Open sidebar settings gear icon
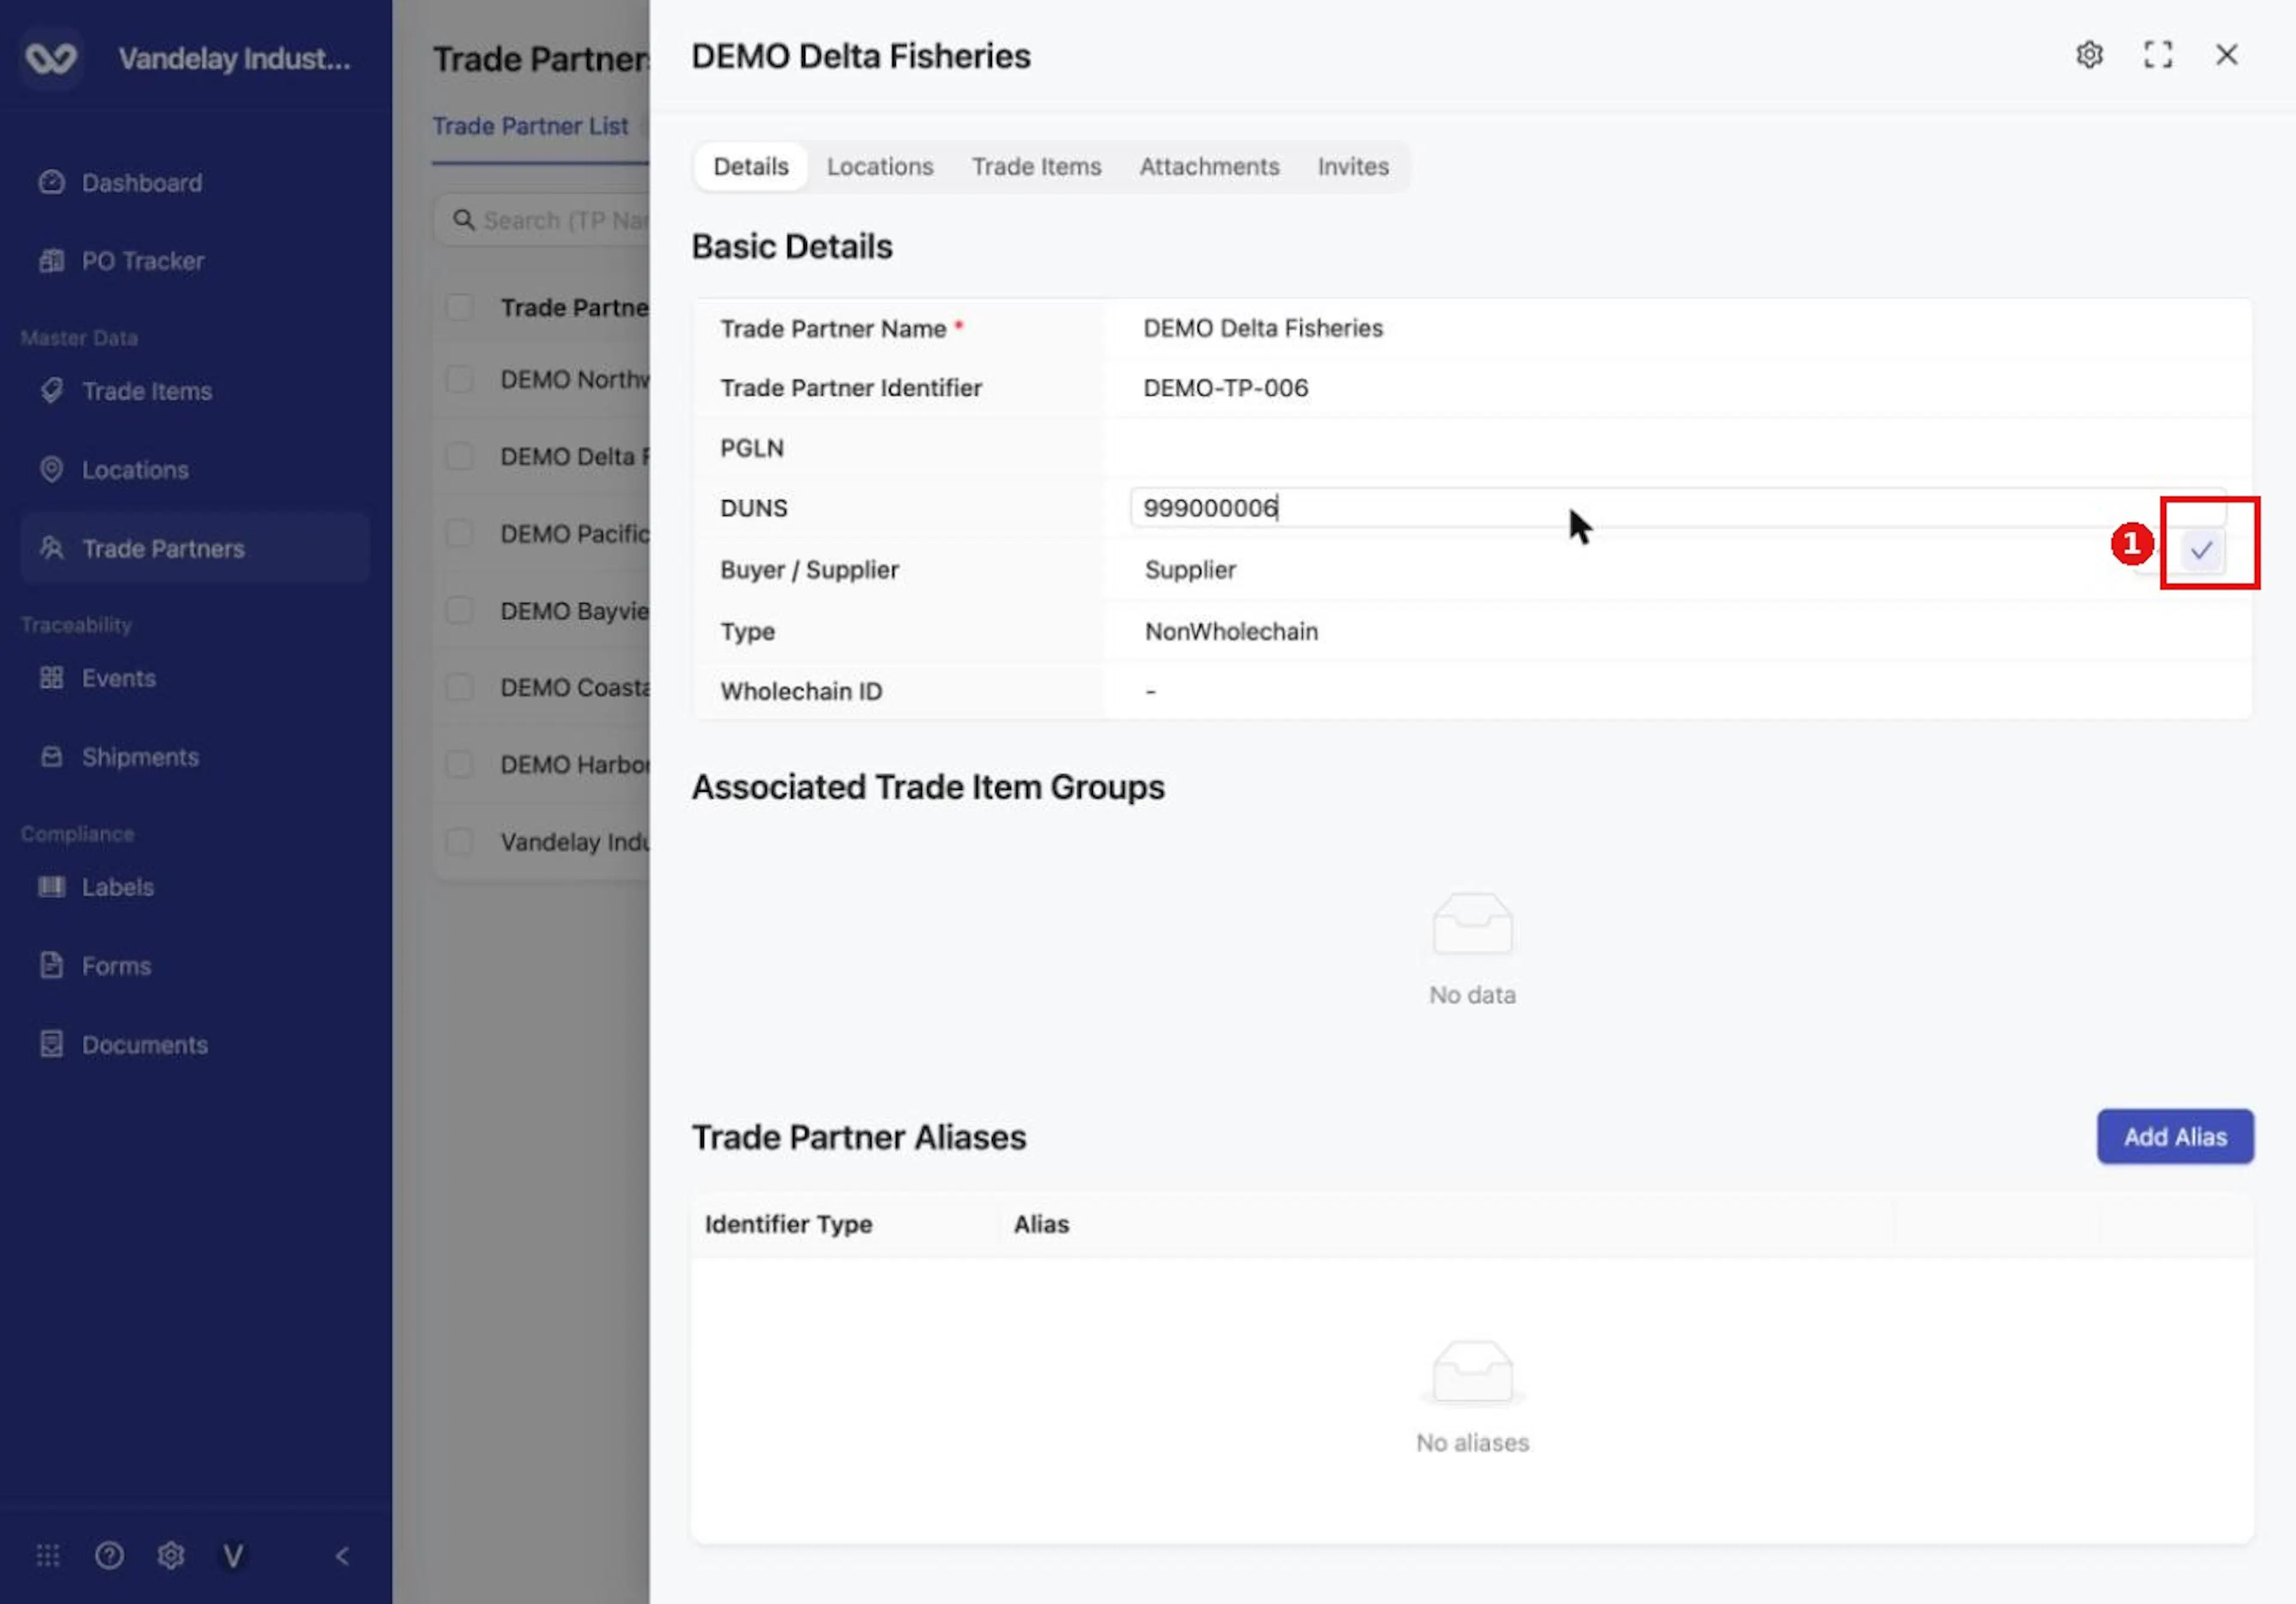2296x1604 pixels. point(171,1556)
